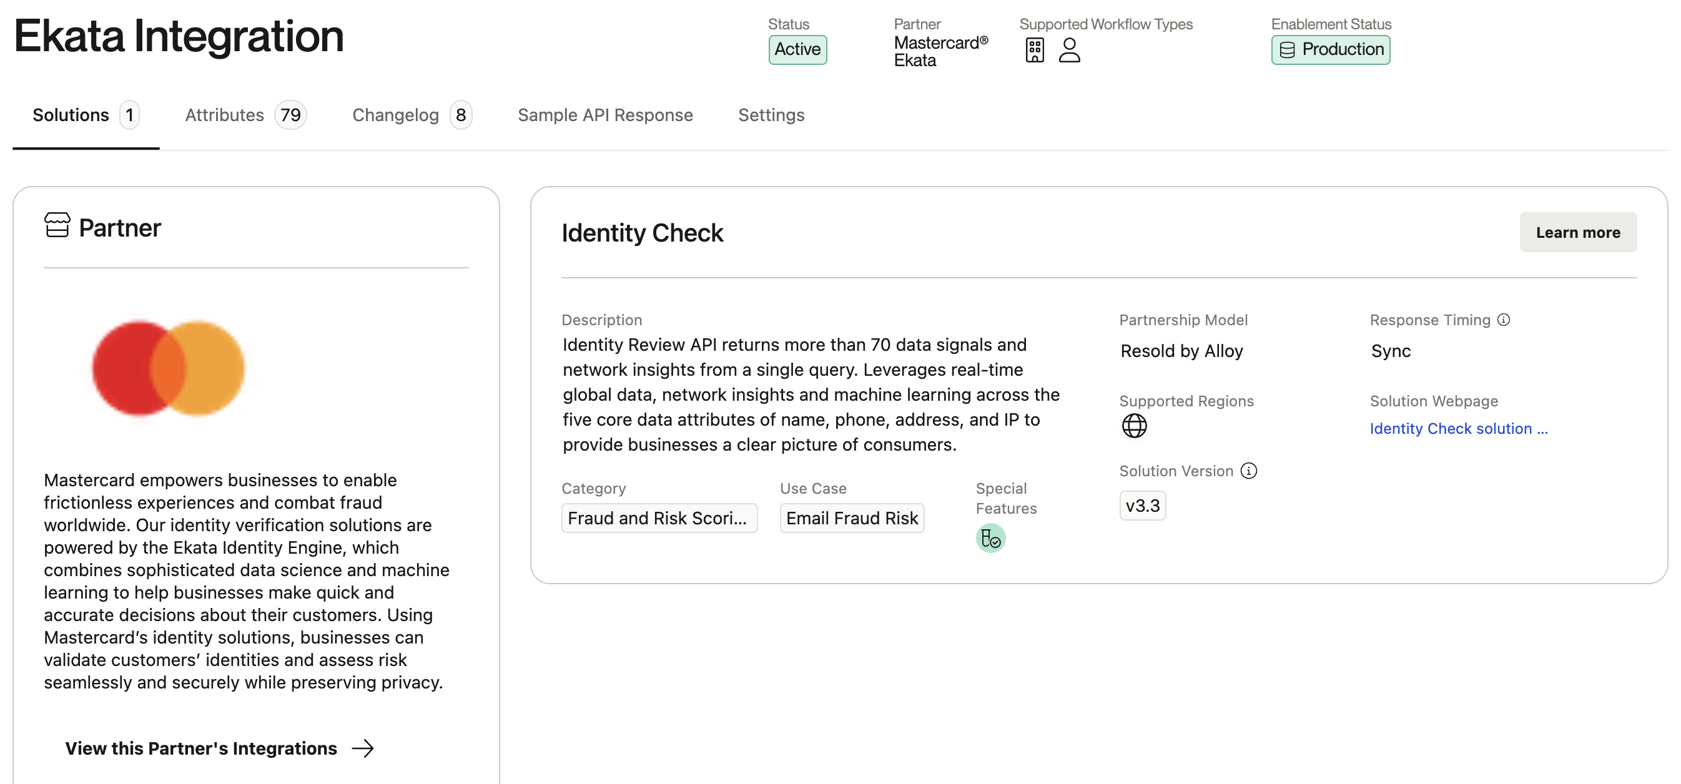Switch to the Attributes tab

click(245, 115)
